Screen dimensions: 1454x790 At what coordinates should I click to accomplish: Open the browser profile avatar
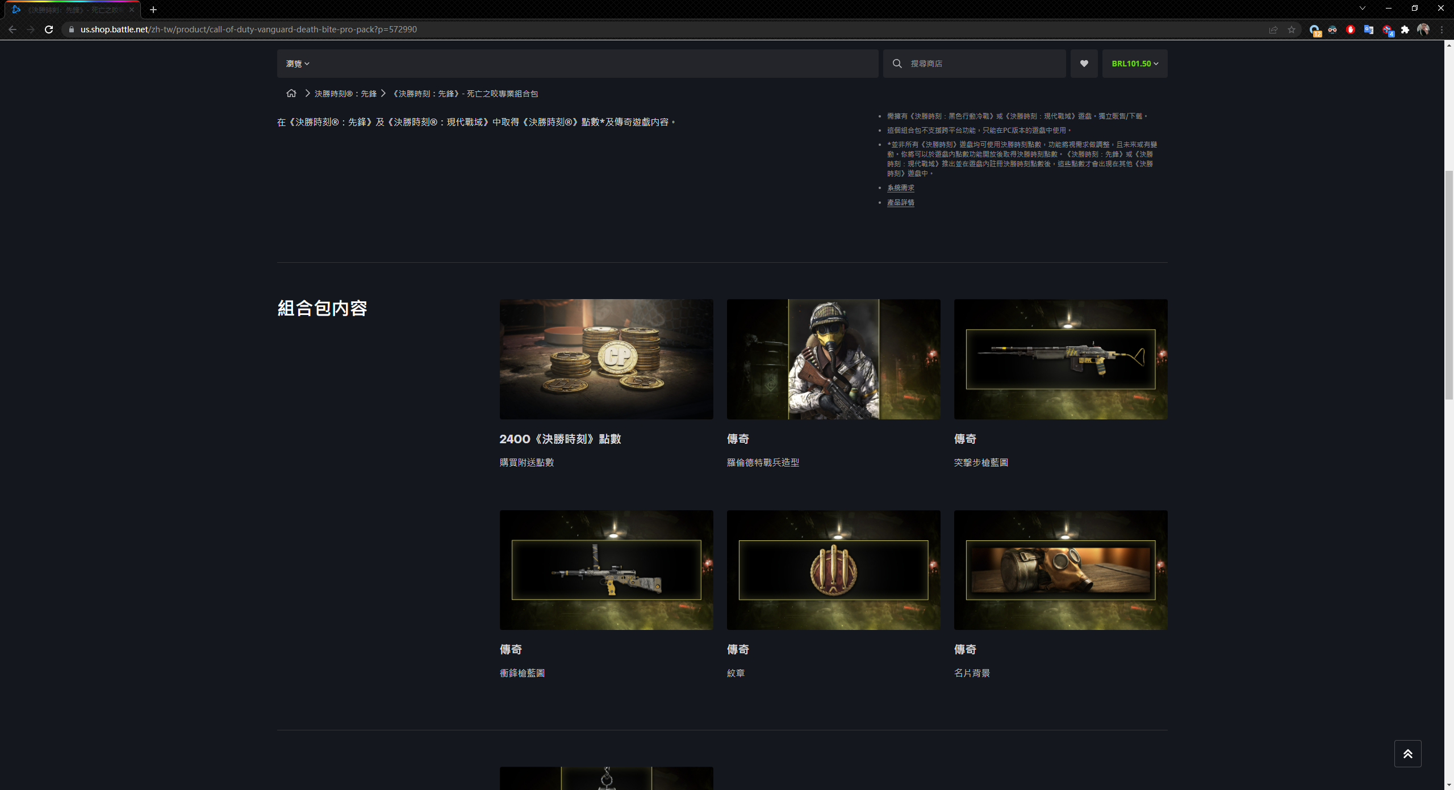1423,30
